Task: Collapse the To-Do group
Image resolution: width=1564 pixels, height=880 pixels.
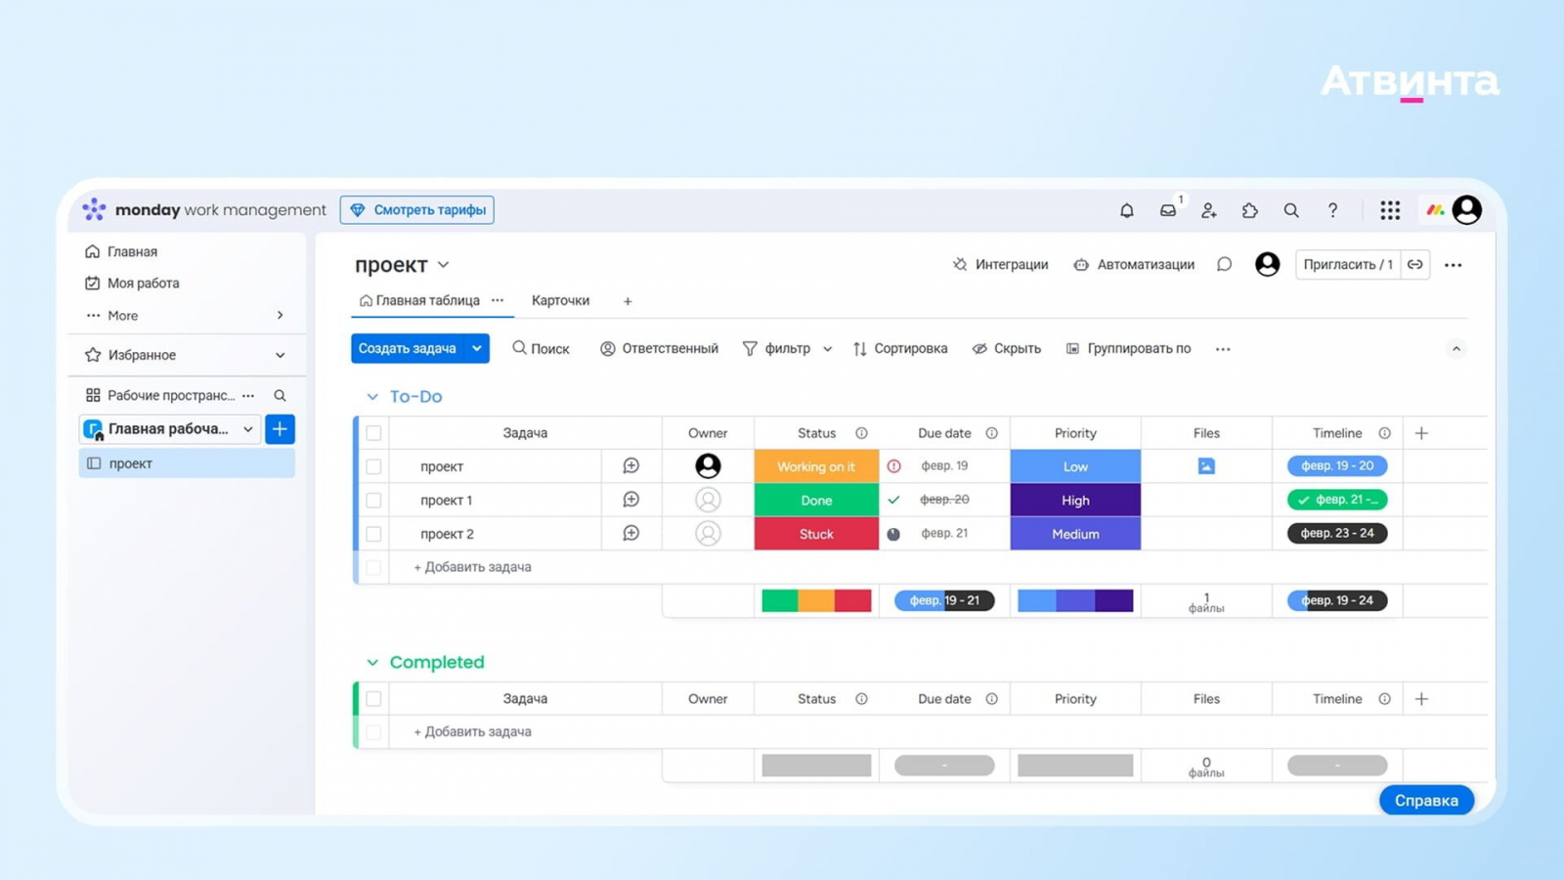Action: point(372,397)
